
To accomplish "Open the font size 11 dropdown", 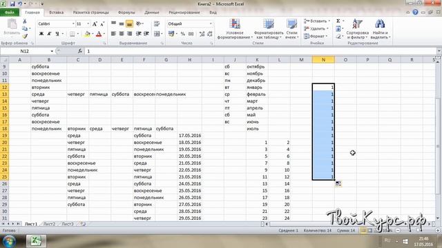I will 88,24.
